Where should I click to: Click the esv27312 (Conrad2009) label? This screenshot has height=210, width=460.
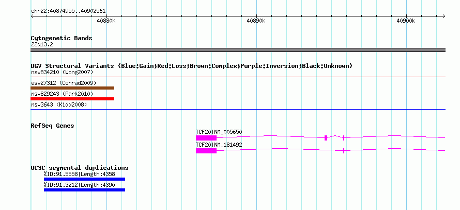64,83
